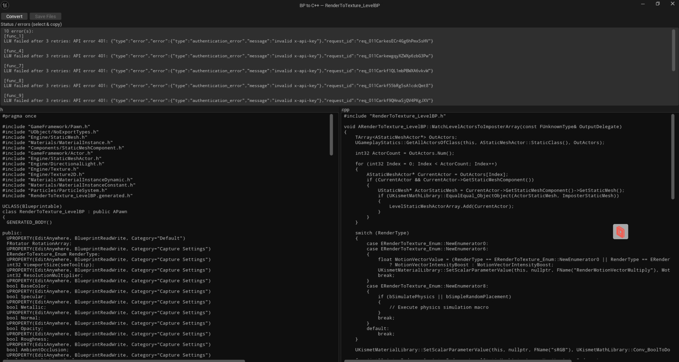Click the .cpp code panel vertical scrollbar
The width and height of the screenshot is (679, 362).
[673, 157]
